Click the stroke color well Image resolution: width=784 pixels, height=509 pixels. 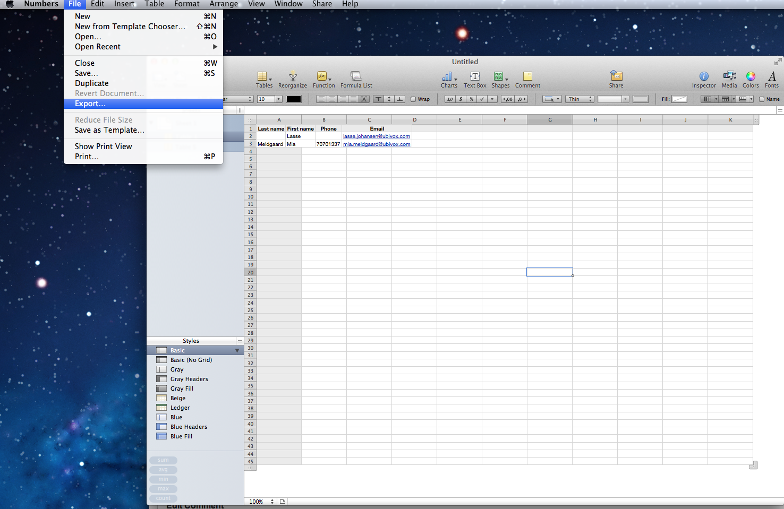[641, 99]
